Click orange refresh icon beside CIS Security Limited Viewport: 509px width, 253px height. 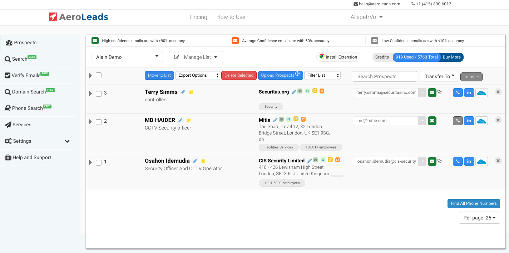(337, 160)
